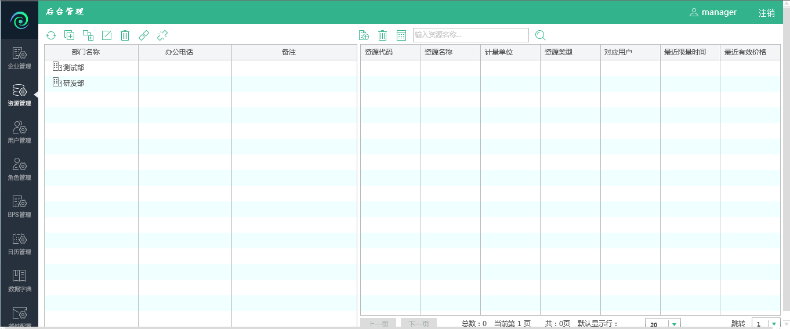Click the add resource document icon
This screenshot has width=790, height=329.
pyautogui.click(x=364, y=35)
